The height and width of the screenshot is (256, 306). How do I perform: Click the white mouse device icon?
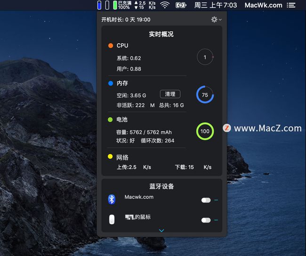pyautogui.click(x=112, y=220)
